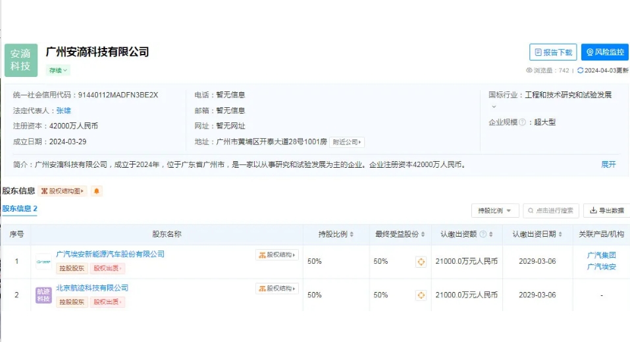
Task: Click the 风险监控 button
Action: [605, 52]
